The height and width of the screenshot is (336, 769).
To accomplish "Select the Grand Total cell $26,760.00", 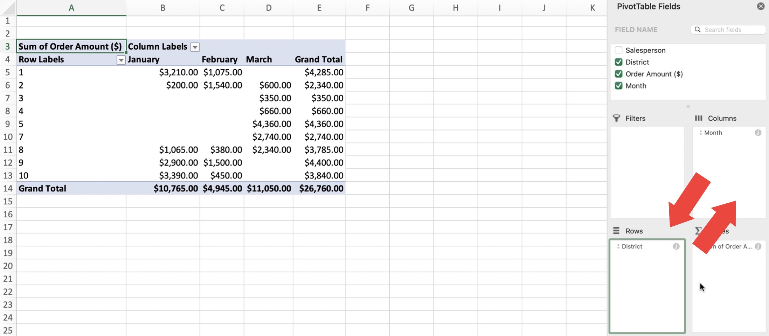I will pos(319,188).
